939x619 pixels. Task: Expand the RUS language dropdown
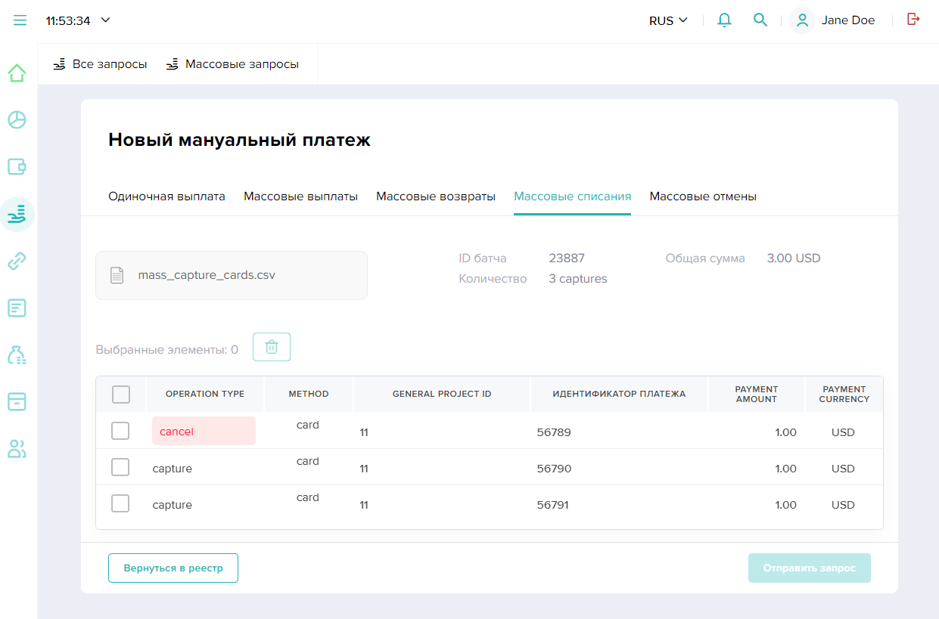click(668, 20)
